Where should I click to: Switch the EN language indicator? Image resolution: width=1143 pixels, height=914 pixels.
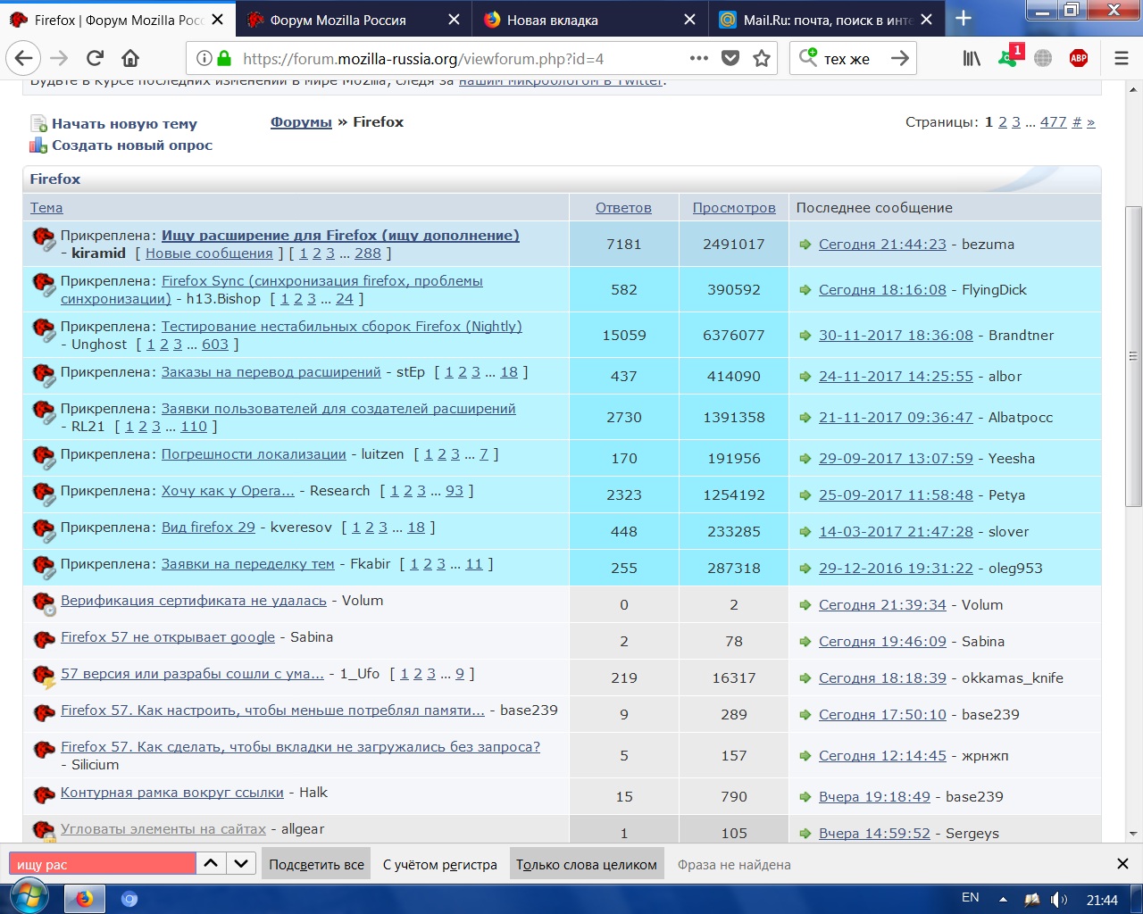[971, 898]
